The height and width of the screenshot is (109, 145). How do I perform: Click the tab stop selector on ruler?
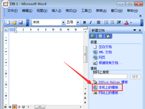point(6,30)
